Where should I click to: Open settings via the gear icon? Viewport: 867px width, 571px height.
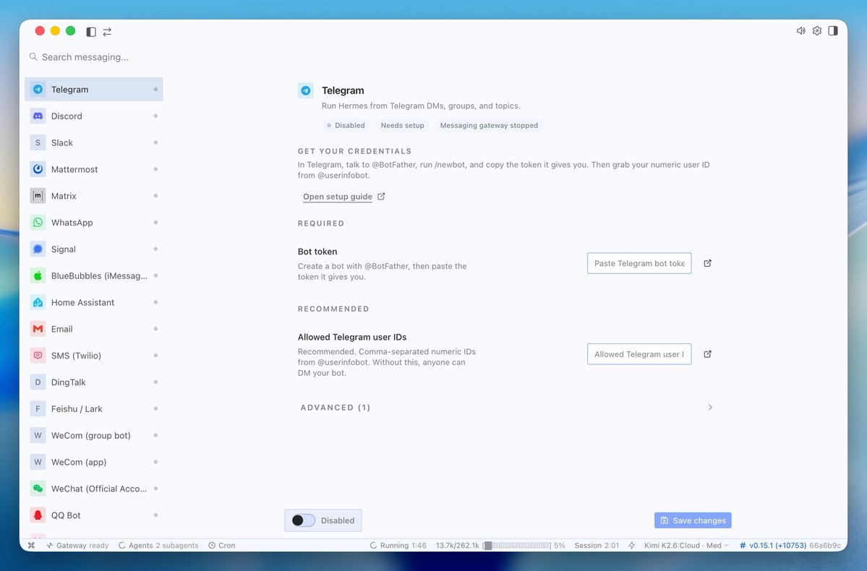816,31
